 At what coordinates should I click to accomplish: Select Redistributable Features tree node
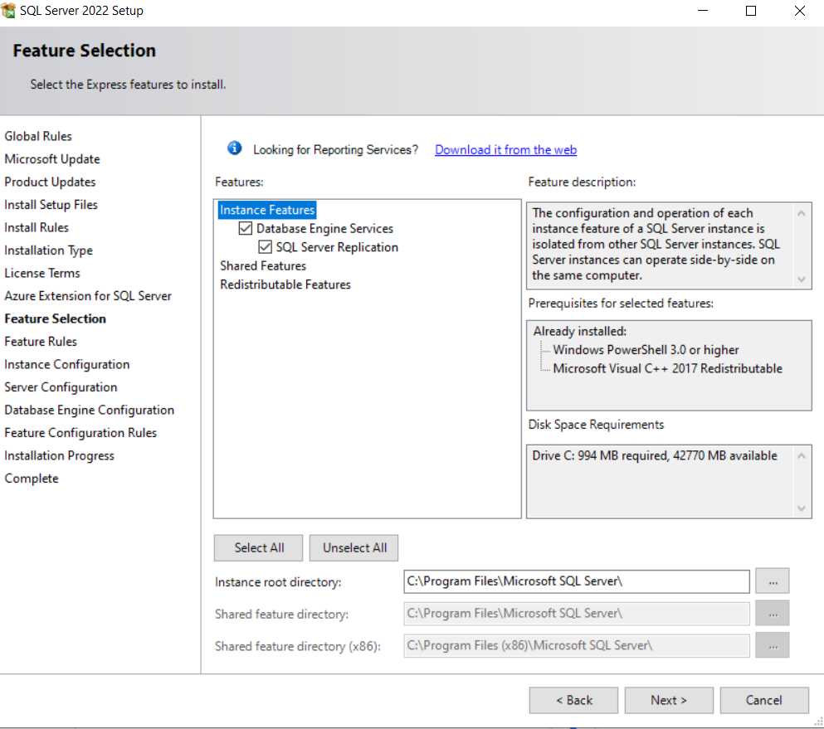coord(285,284)
